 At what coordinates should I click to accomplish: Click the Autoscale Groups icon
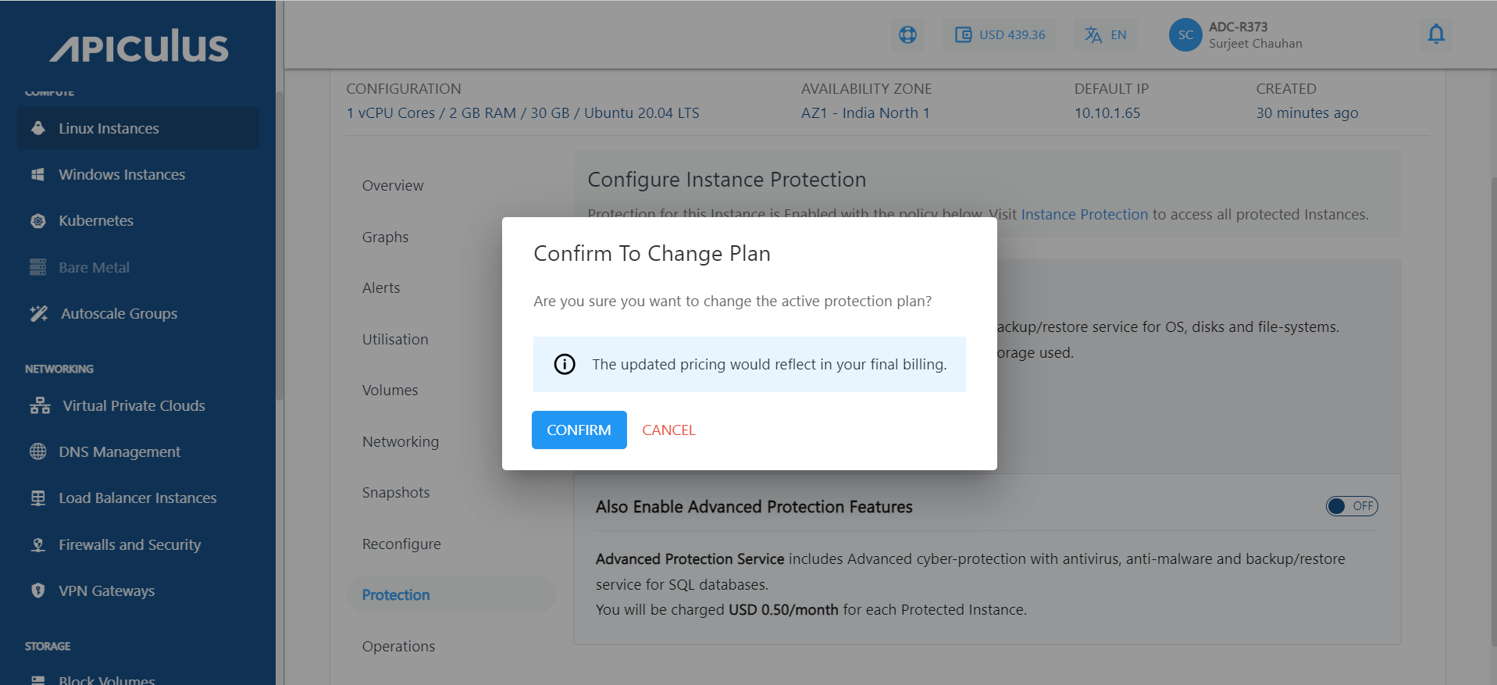[x=37, y=313]
